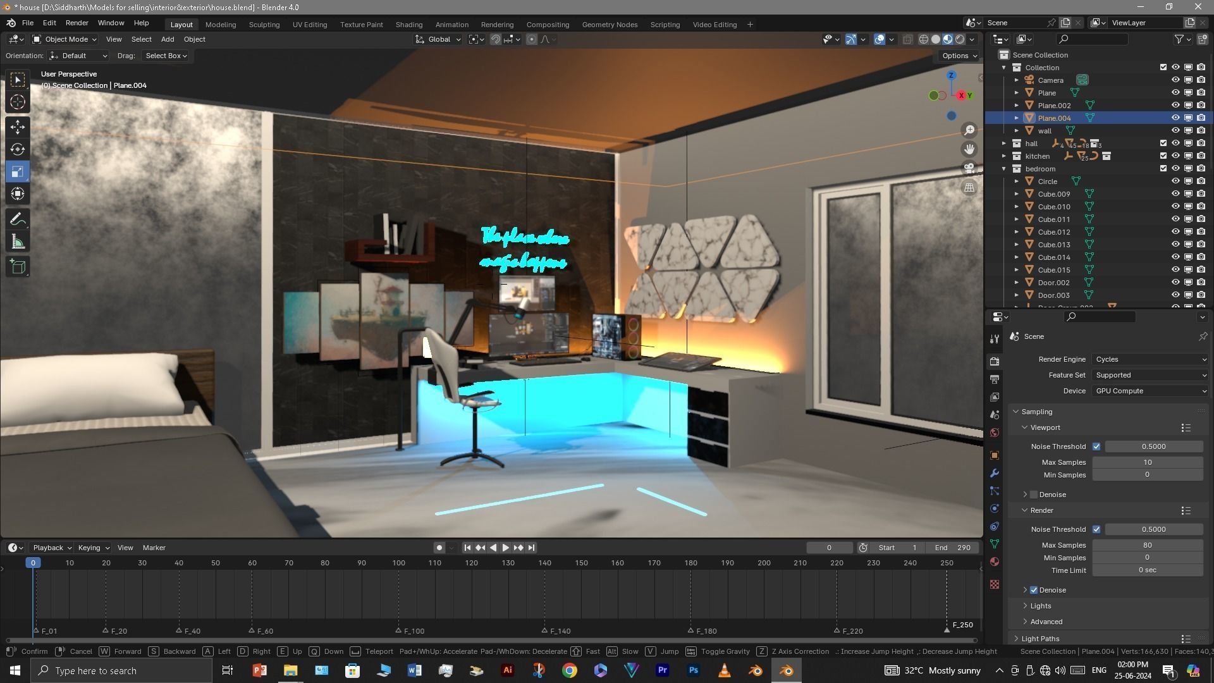Click the End frame field showing 290
This screenshot has width=1214, height=683.
click(x=953, y=548)
